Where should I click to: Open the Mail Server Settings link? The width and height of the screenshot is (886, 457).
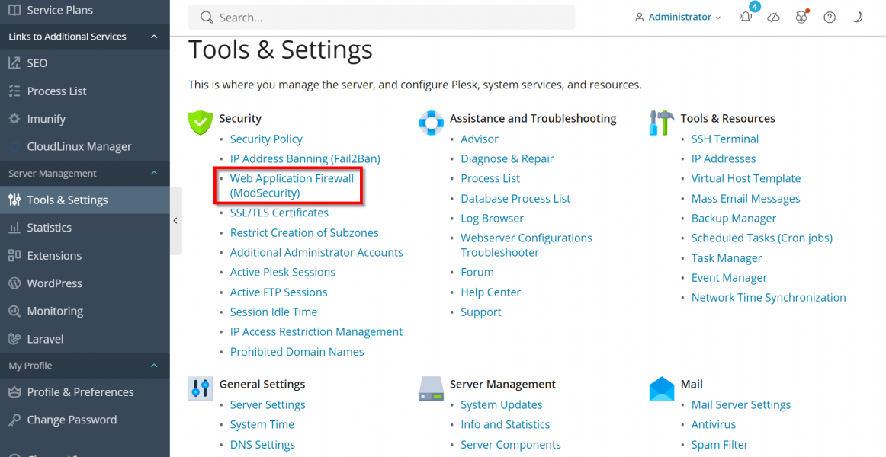pos(741,404)
